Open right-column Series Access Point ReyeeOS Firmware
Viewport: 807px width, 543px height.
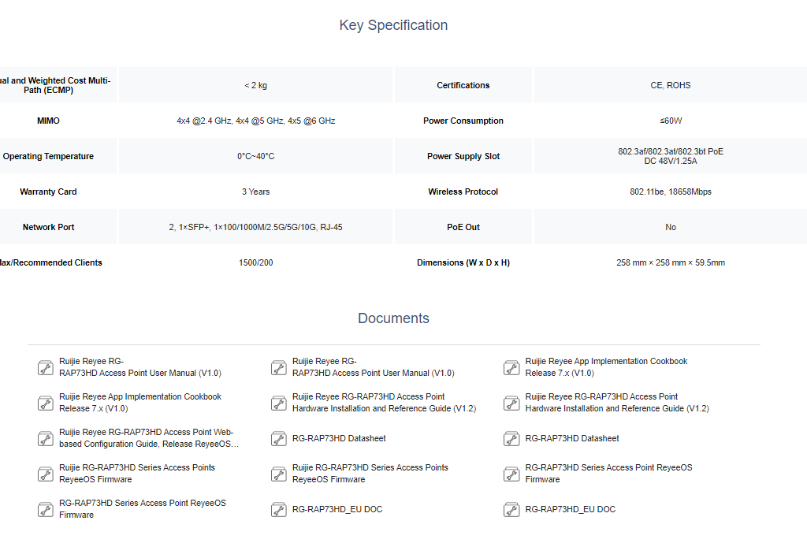[x=608, y=474]
